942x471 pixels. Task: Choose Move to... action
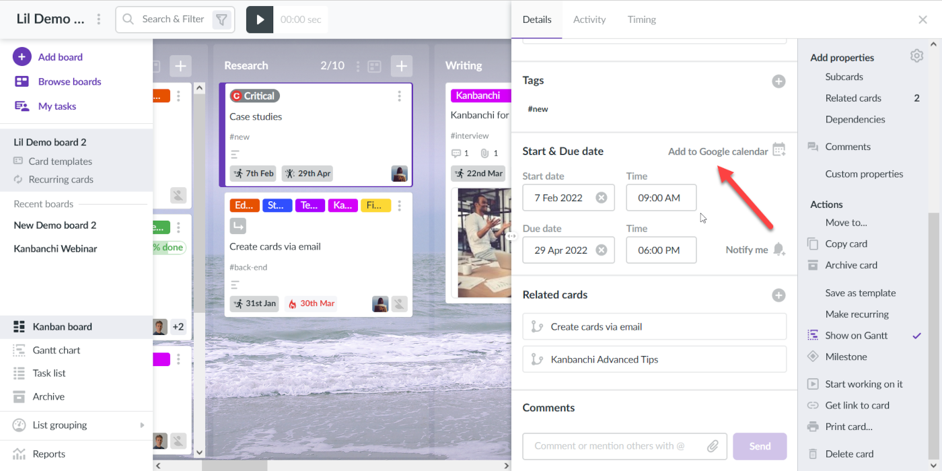coord(846,223)
